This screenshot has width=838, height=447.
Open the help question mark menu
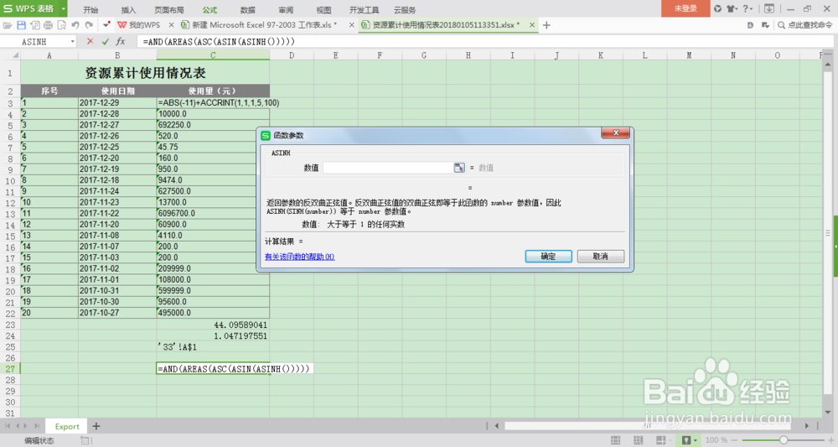747,8
